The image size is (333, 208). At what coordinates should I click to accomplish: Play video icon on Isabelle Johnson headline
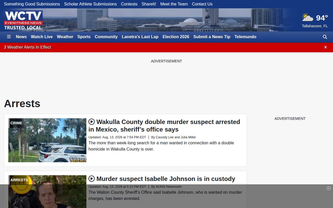tap(92, 179)
